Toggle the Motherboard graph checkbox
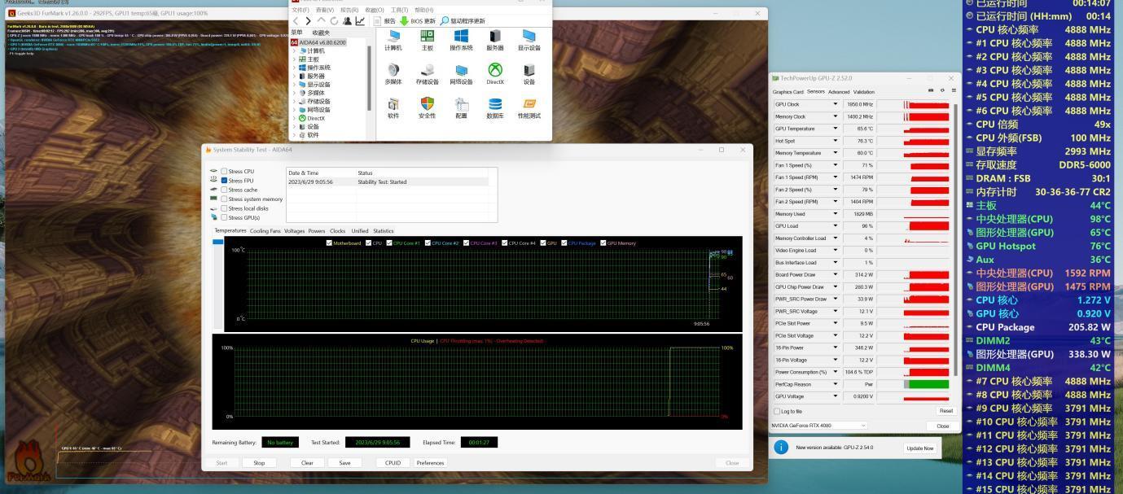1123x494 pixels. click(329, 243)
